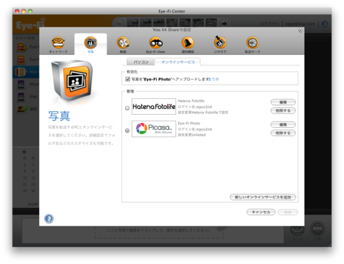Click the Picasa Web Albums logo
The height and width of the screenshot is (264, 344).
153,129
